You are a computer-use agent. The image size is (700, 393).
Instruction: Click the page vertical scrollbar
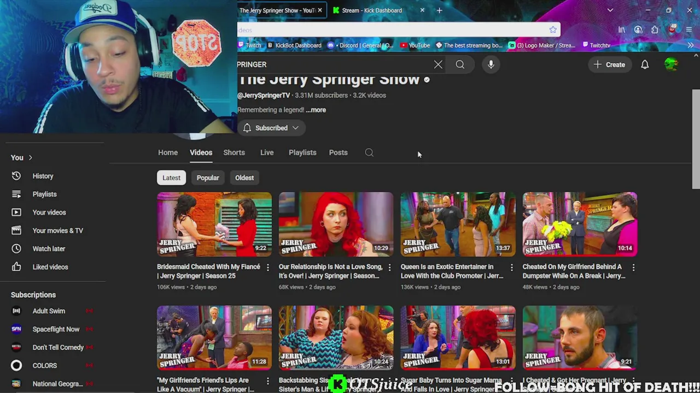pos(696,139)
